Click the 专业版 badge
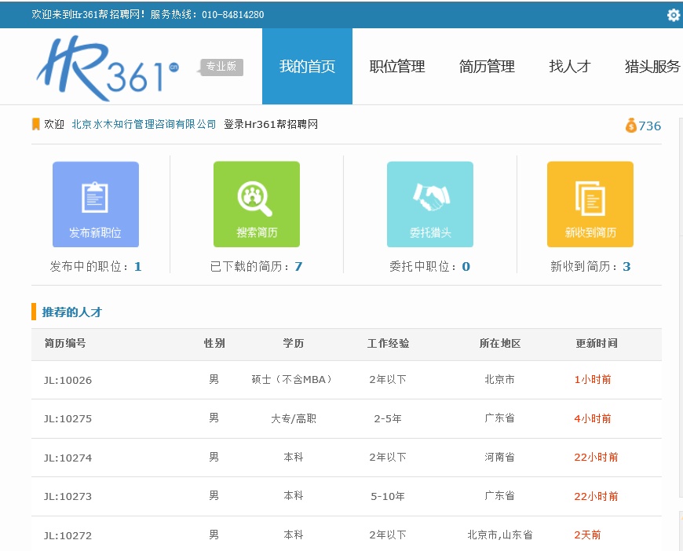 (x=221, y=67)
